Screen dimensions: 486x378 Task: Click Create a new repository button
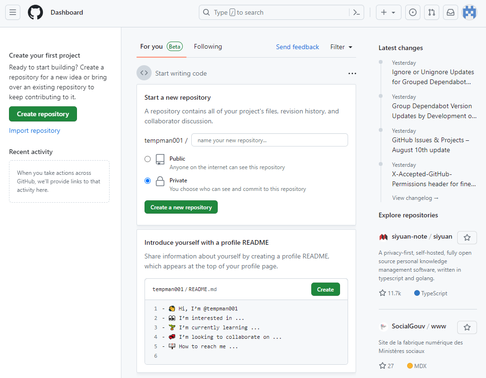click(x=181, y=207)
